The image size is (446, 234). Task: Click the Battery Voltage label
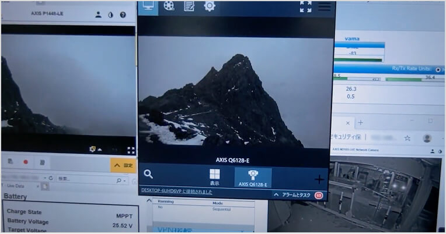28,221
